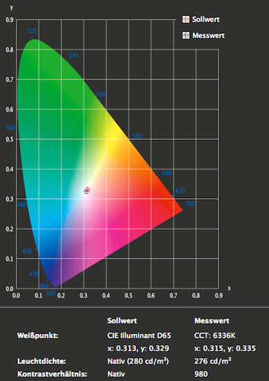Click the measured contrast value 980
The image size is (269, 381).
pyautogui.click(x=201, y=373)
